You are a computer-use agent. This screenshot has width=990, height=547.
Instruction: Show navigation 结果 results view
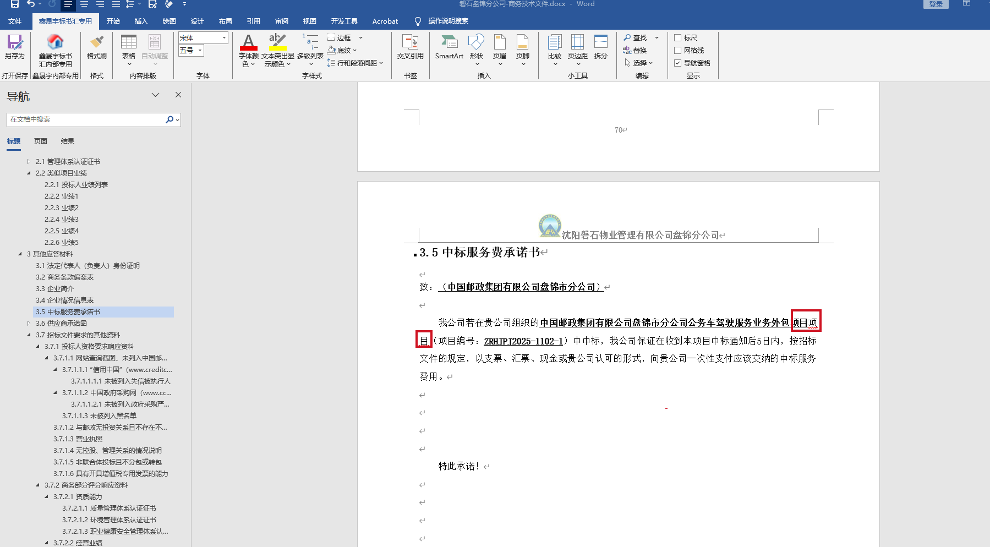click(x=68, y=141)
